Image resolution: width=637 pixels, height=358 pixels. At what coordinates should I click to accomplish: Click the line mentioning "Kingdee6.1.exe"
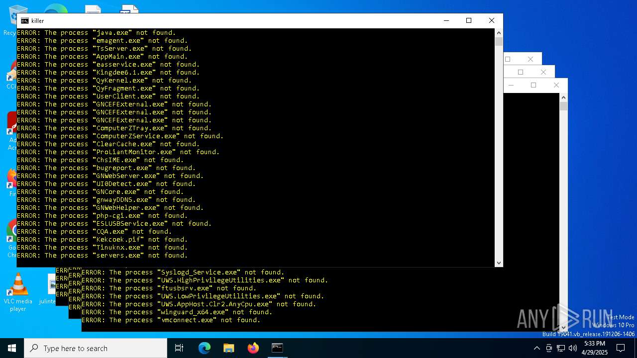[x=108, y=73]
